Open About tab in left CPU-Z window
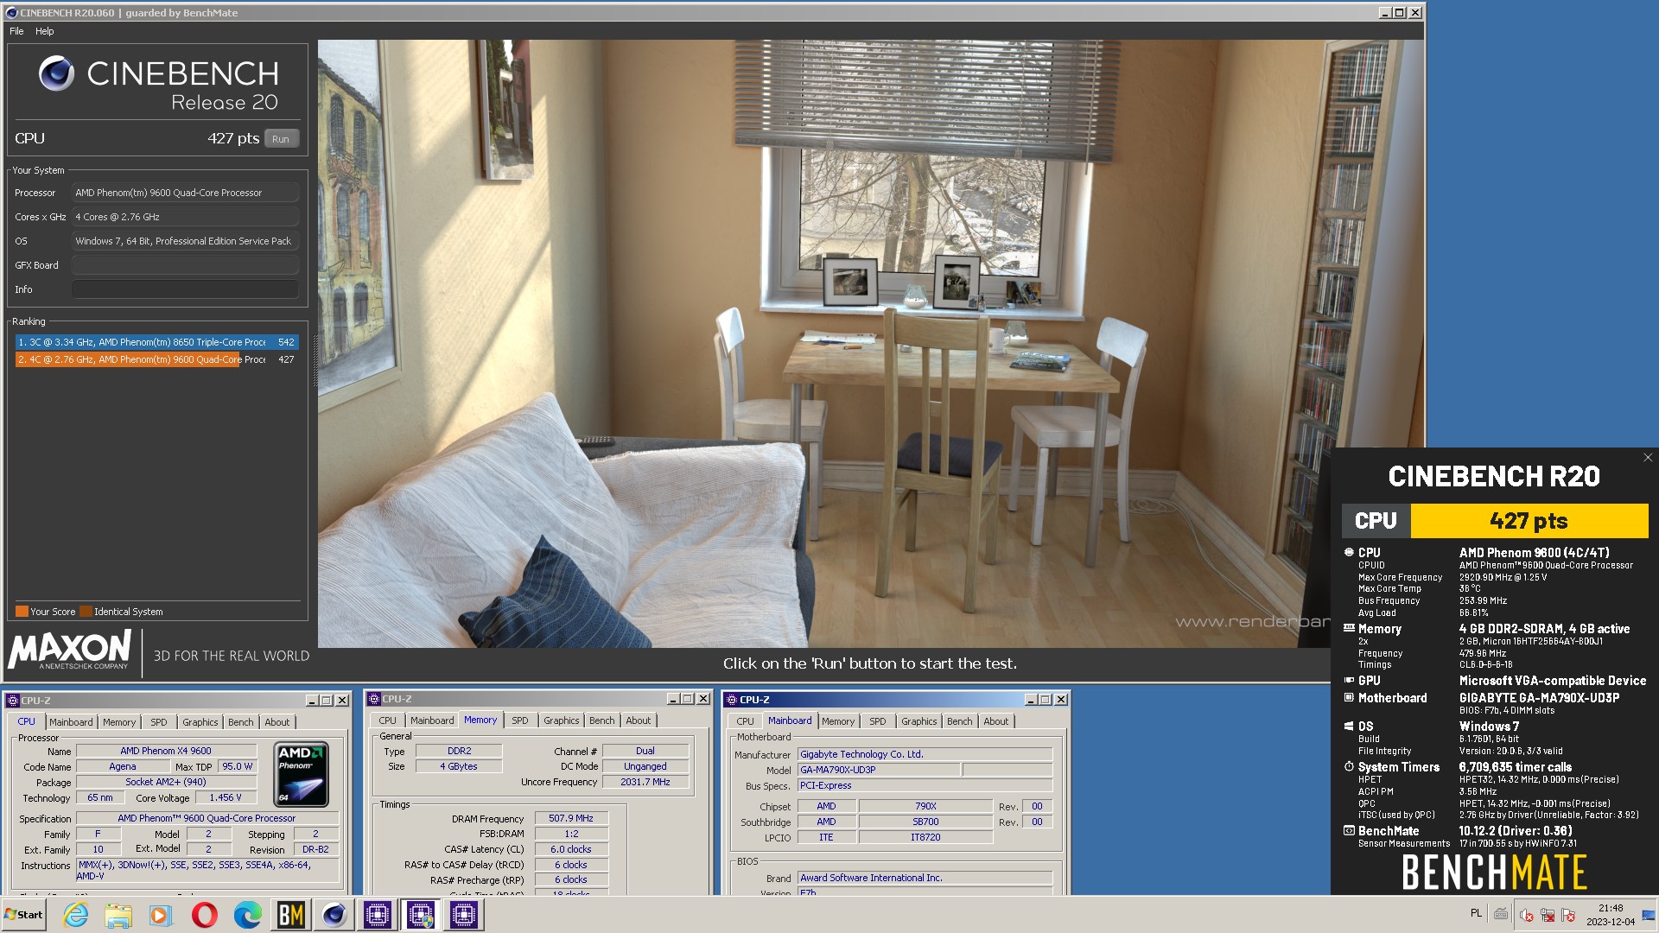This screenshot has width=1659, height=933. click(x=277, y=722)
